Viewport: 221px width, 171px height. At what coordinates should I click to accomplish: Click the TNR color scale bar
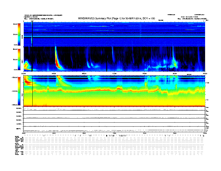coord(19,91)
